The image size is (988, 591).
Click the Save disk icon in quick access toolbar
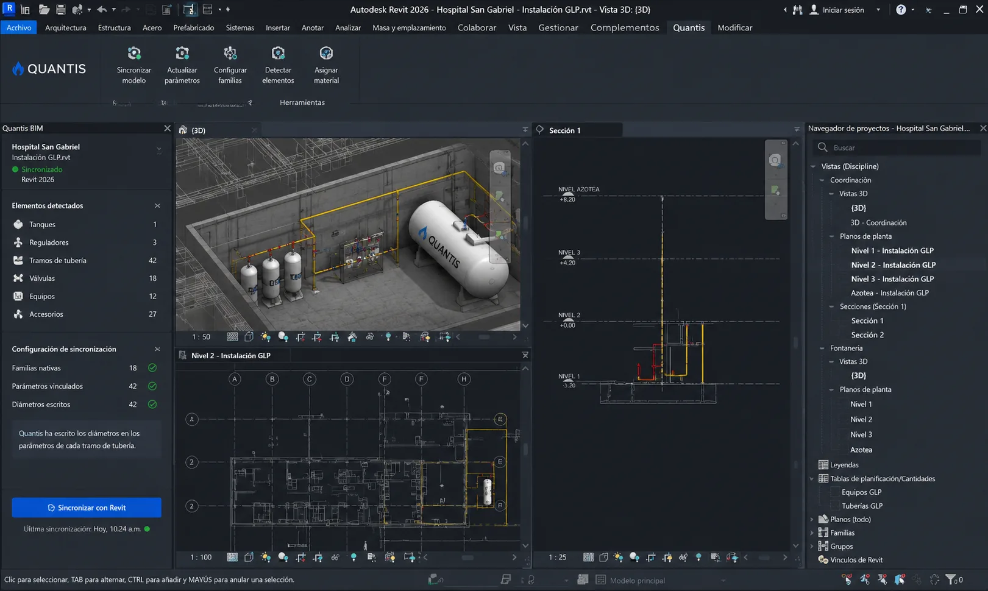(x=61, y=10)
